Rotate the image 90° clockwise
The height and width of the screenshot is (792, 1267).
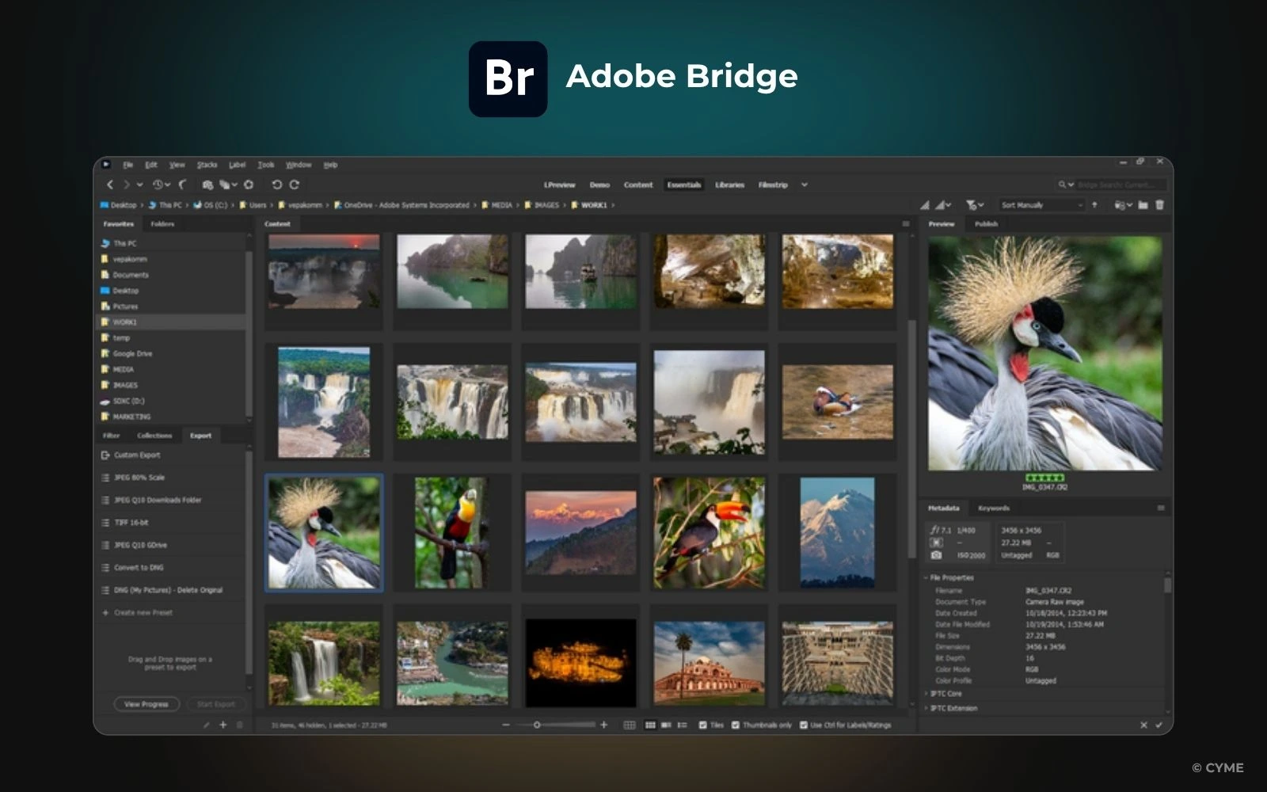coord(294,185)
